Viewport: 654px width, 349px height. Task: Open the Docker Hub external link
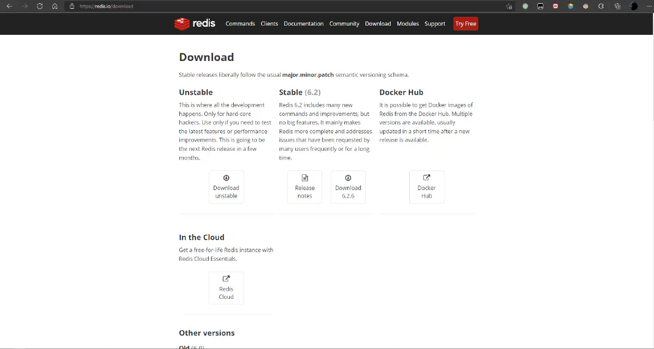[427, 187]
